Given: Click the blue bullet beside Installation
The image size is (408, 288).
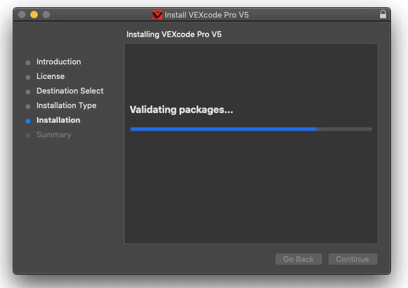Looking at the screenshot, I should (x=28, y=121).
